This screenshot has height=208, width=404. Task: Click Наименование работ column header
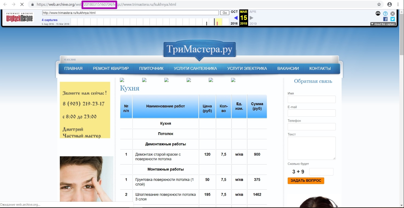pos(166,106)
